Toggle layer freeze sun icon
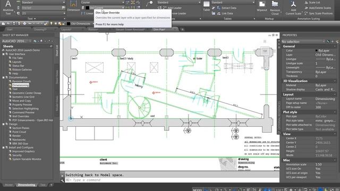 coord(55,23)
